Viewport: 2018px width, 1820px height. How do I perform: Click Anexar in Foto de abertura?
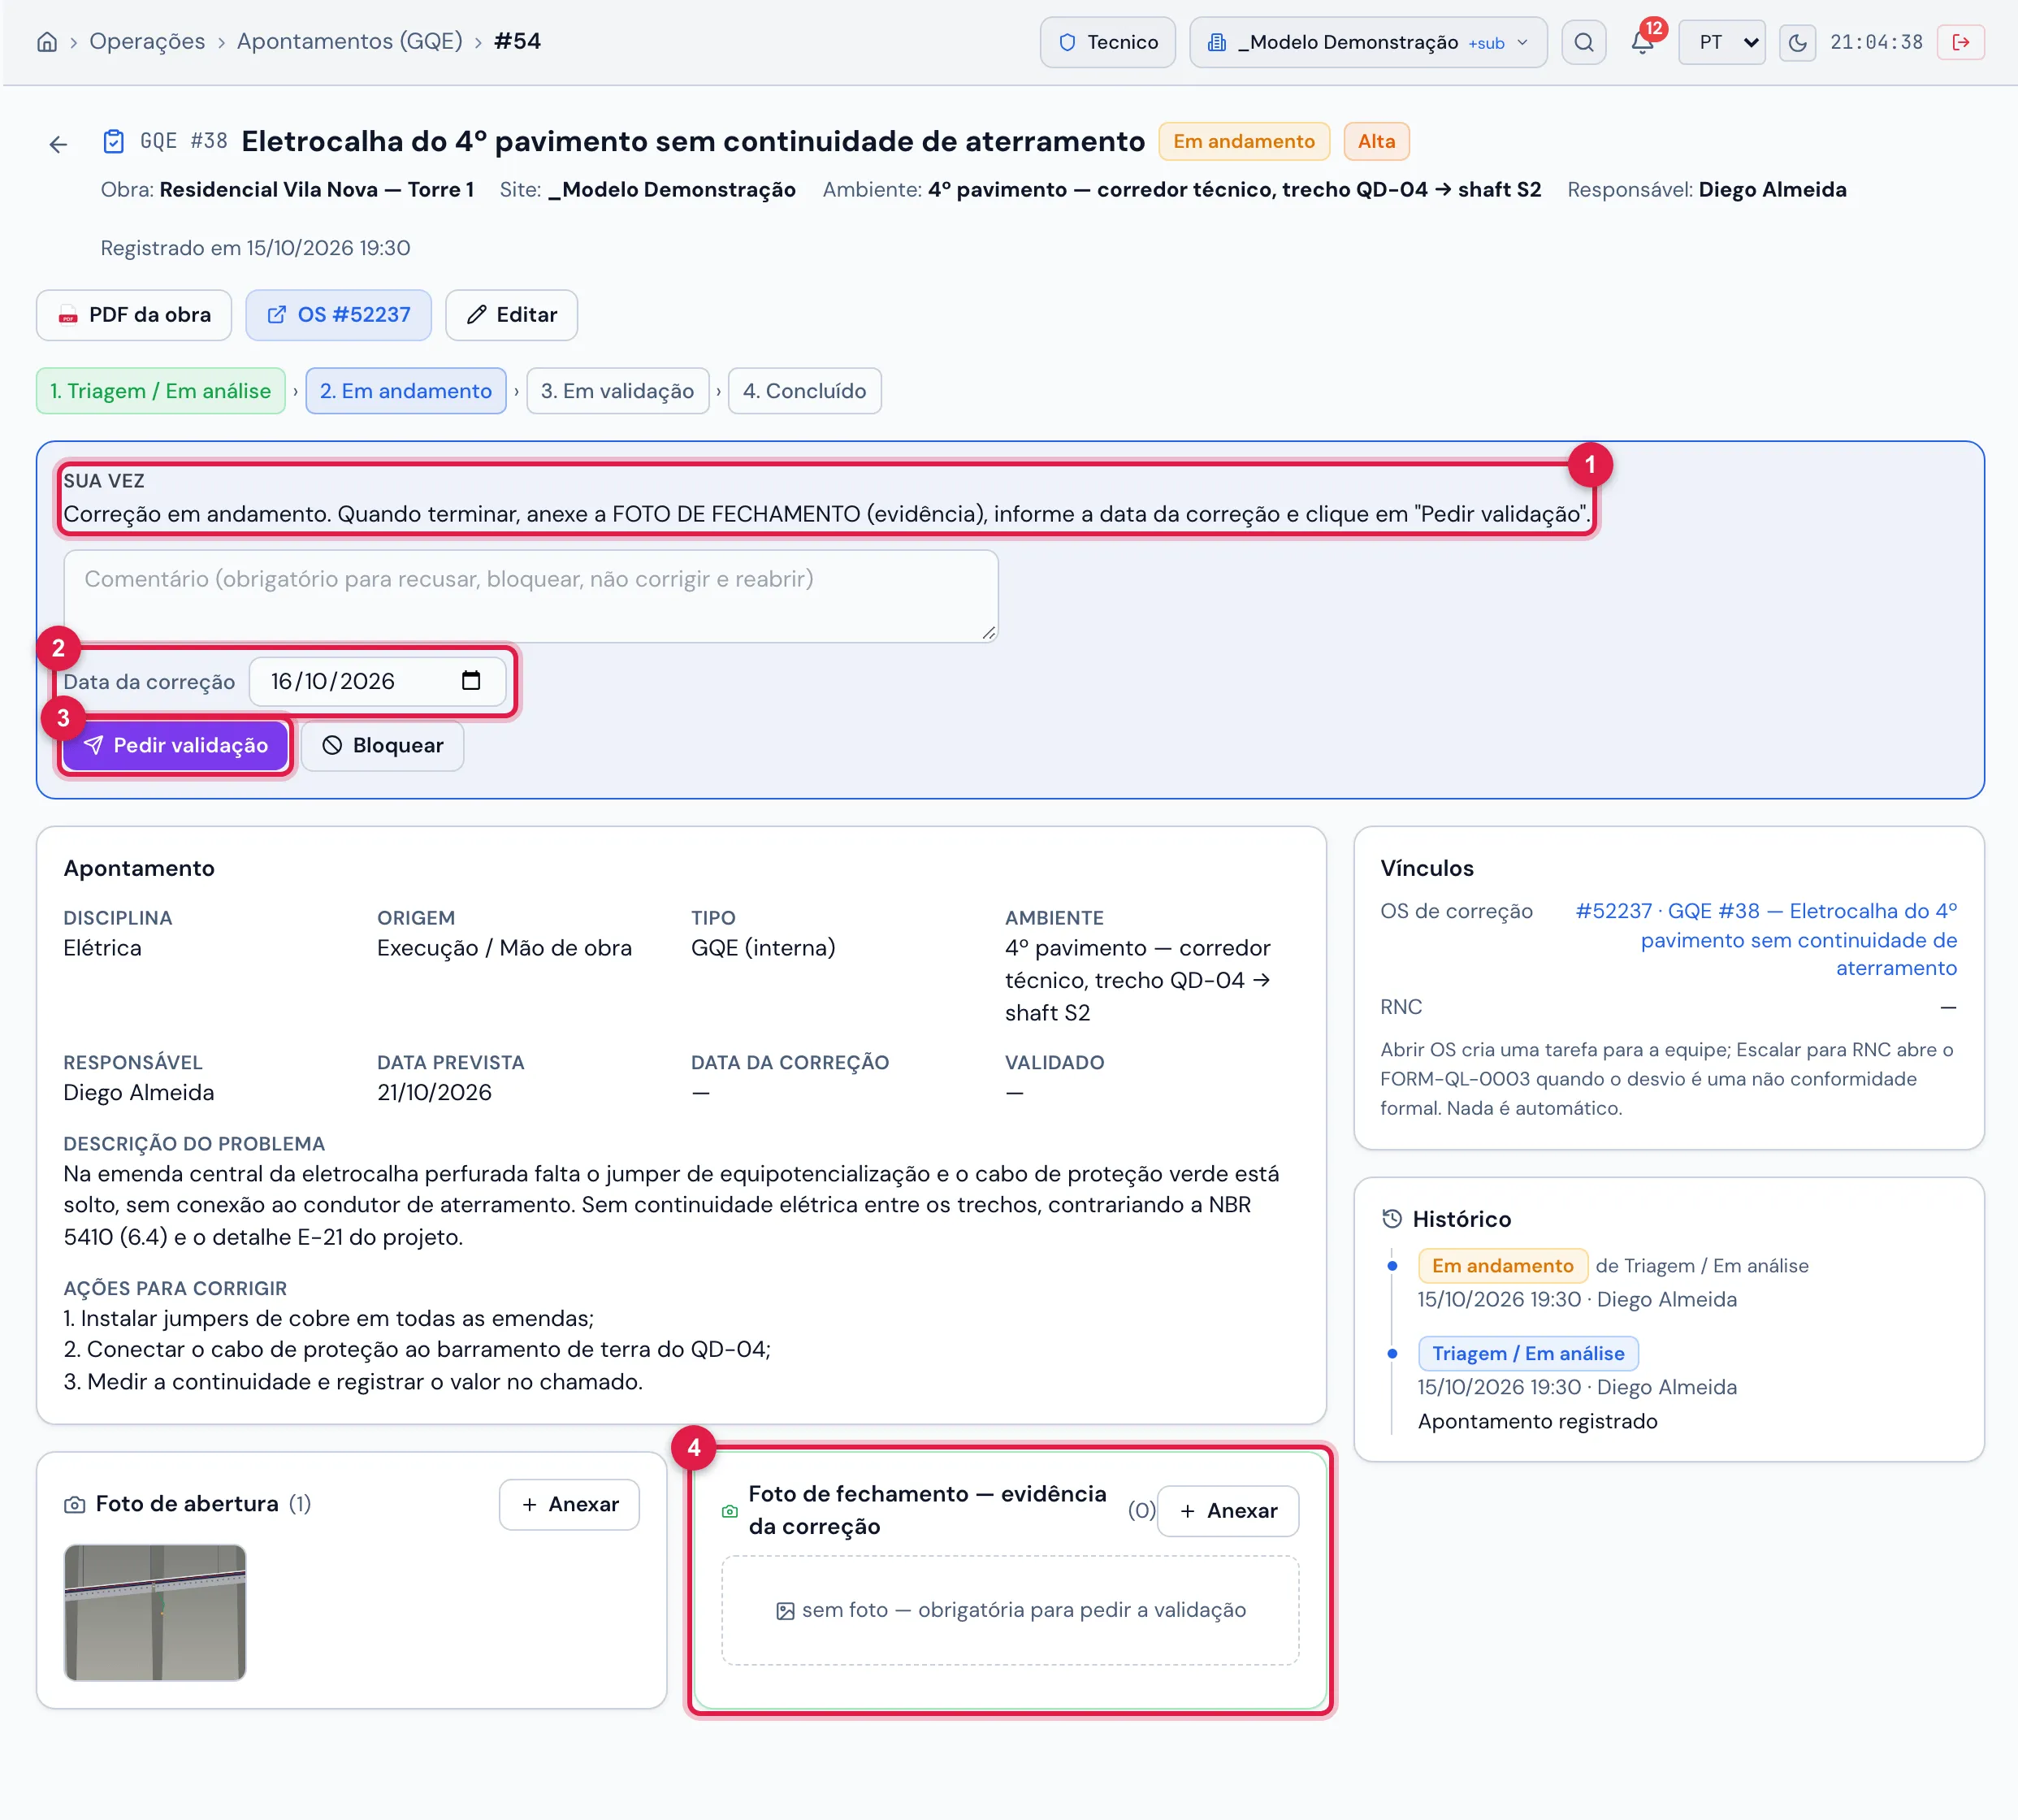pos(569,1504)
